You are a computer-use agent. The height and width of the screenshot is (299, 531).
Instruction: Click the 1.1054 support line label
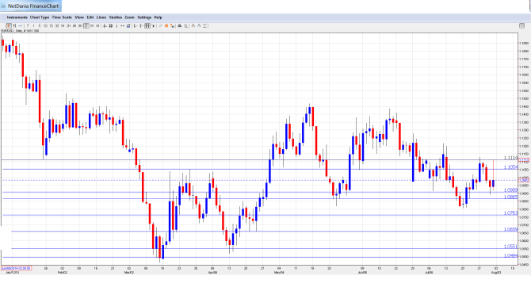coord(510,167)
